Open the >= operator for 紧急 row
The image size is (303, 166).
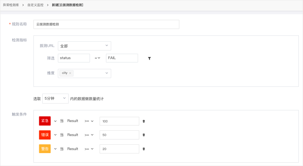pyautogui.click(x=89, y=121)
